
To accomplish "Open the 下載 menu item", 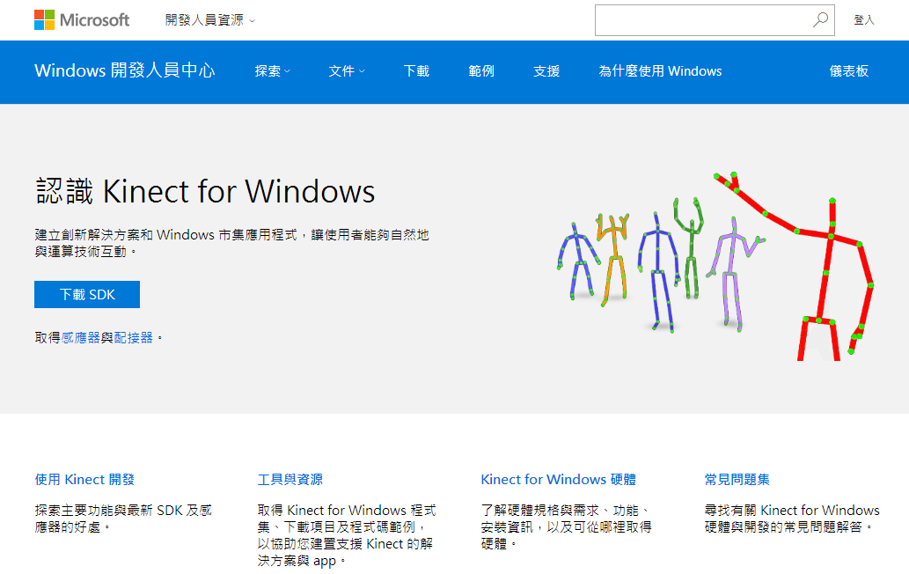I will pyautogui.click(x=416, y=71).
